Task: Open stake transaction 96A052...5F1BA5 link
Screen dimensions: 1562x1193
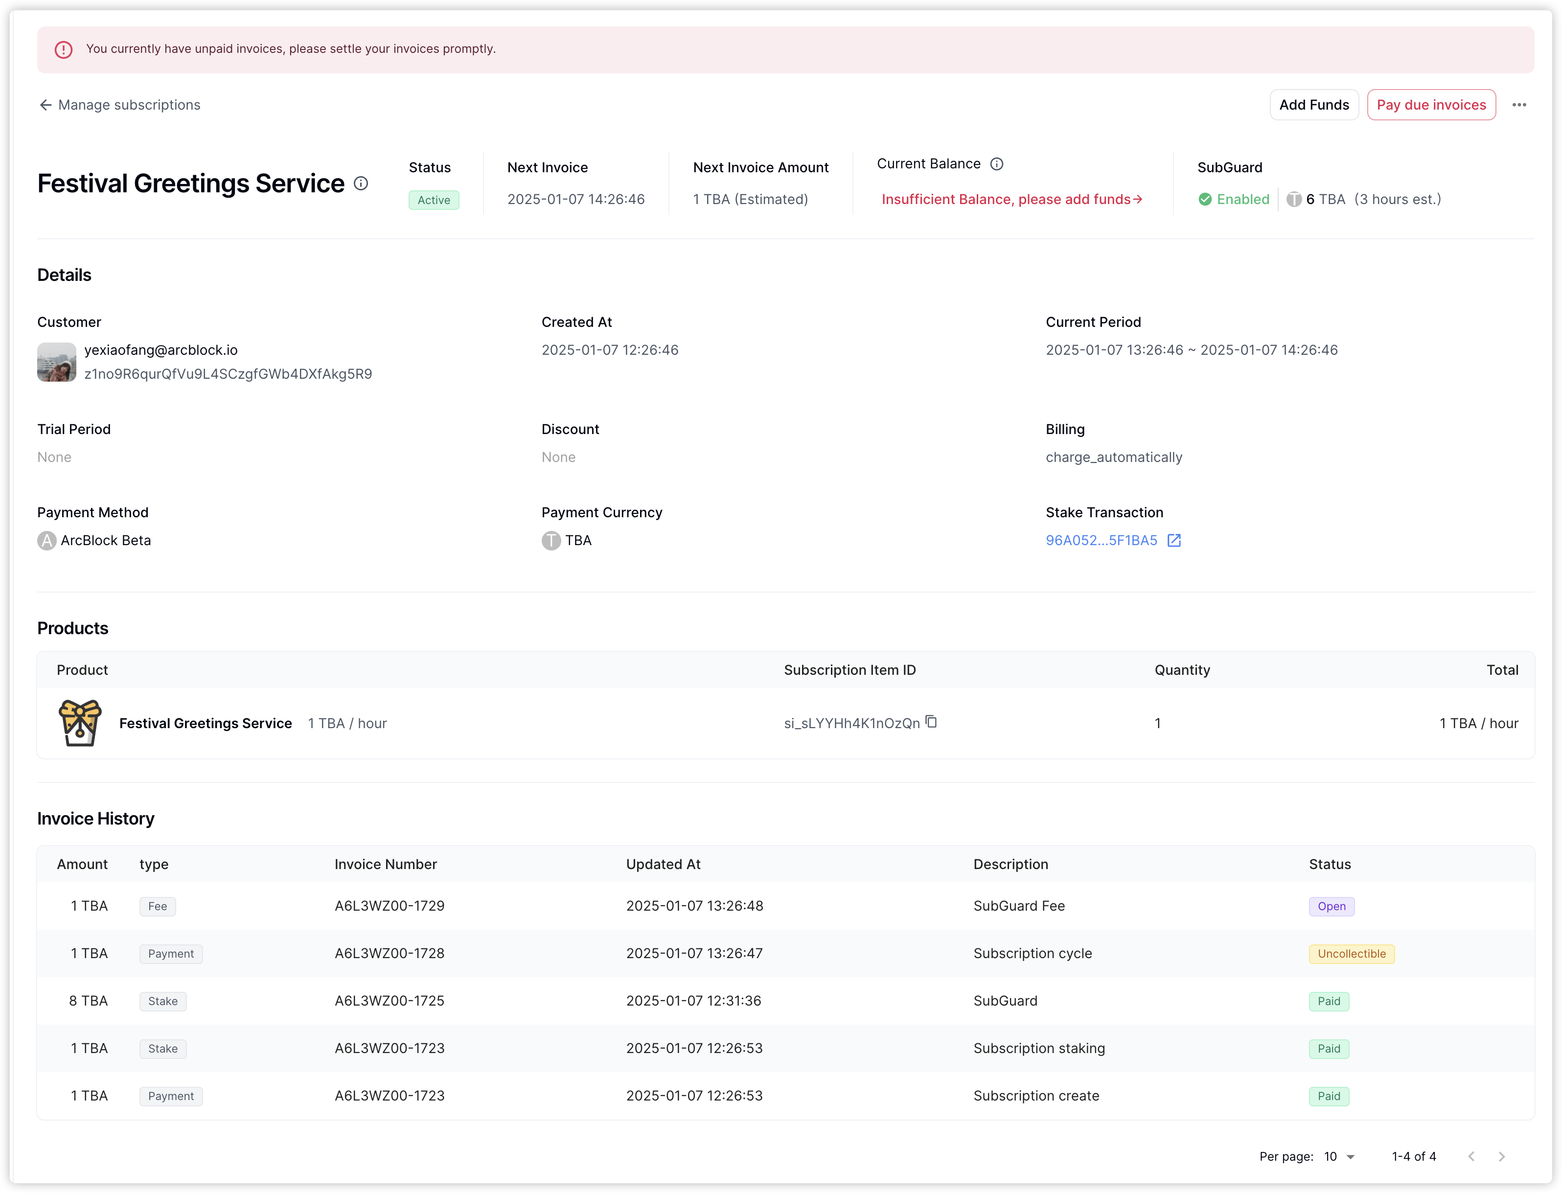Action: pos(1101,540)
